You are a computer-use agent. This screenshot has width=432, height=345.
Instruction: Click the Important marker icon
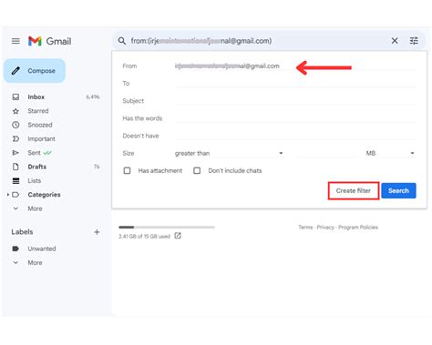pyautogui.click(x=15, y=138)
